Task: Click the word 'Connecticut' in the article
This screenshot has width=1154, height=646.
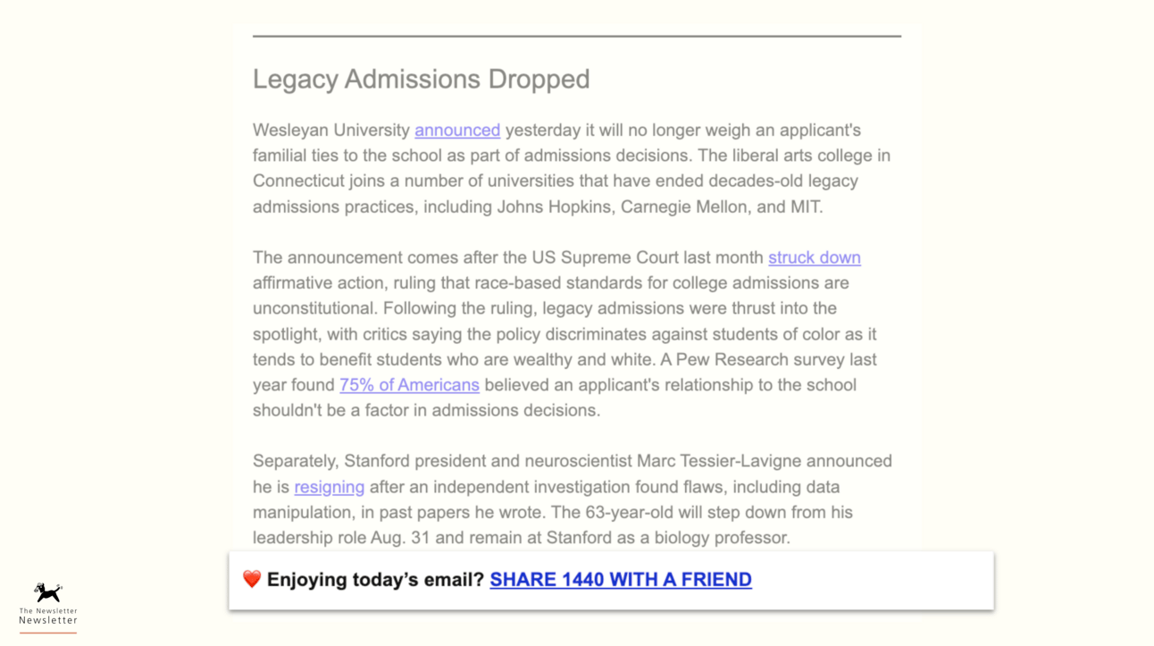Action: point(297,181)
